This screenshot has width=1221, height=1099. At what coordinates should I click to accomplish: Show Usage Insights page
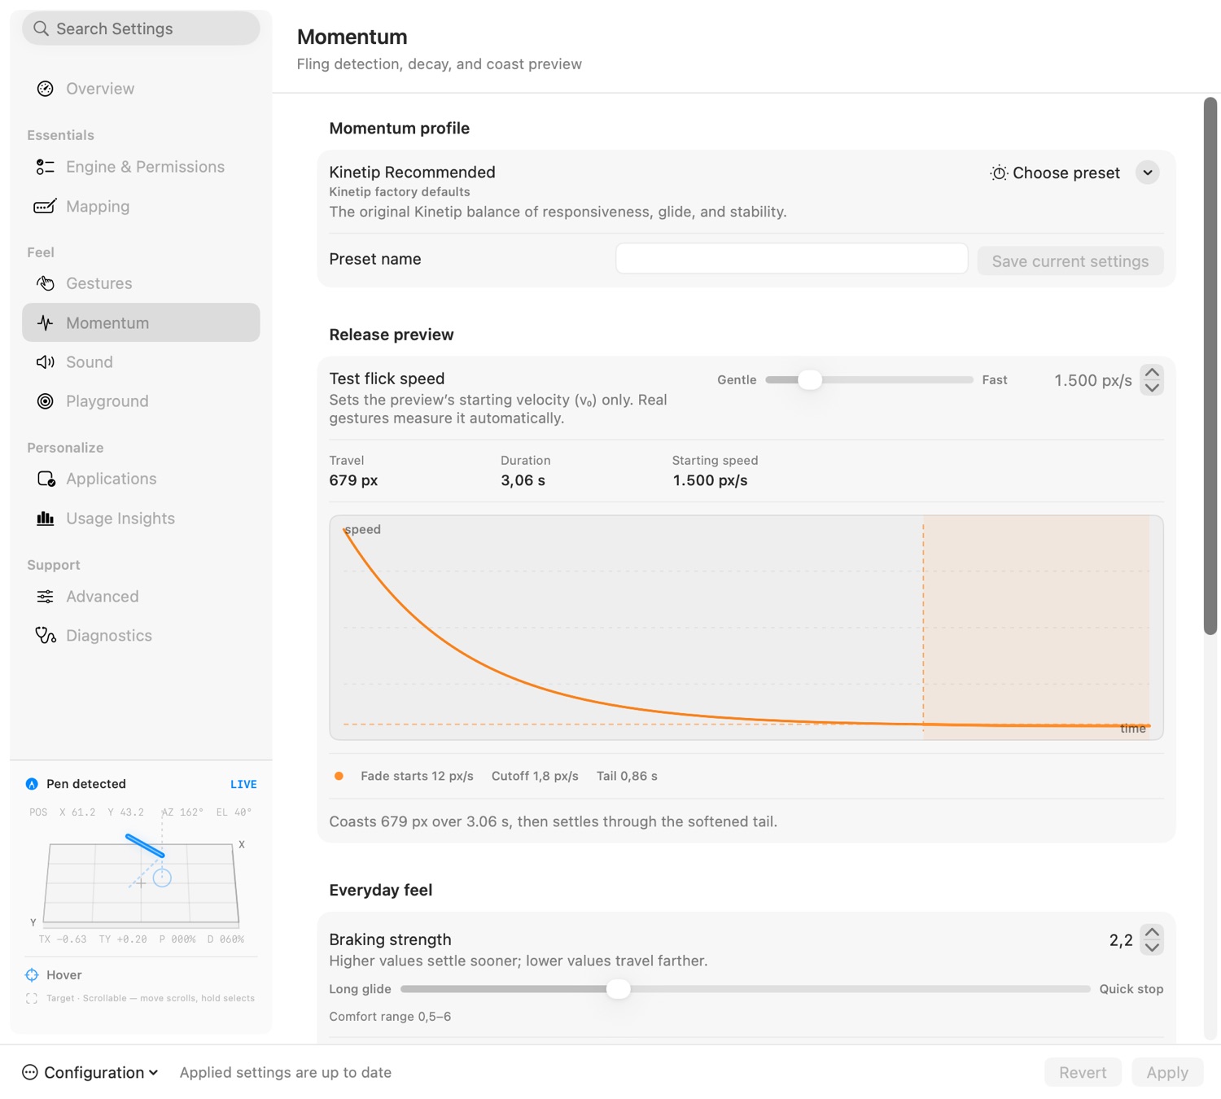click(x=141, y=519)
